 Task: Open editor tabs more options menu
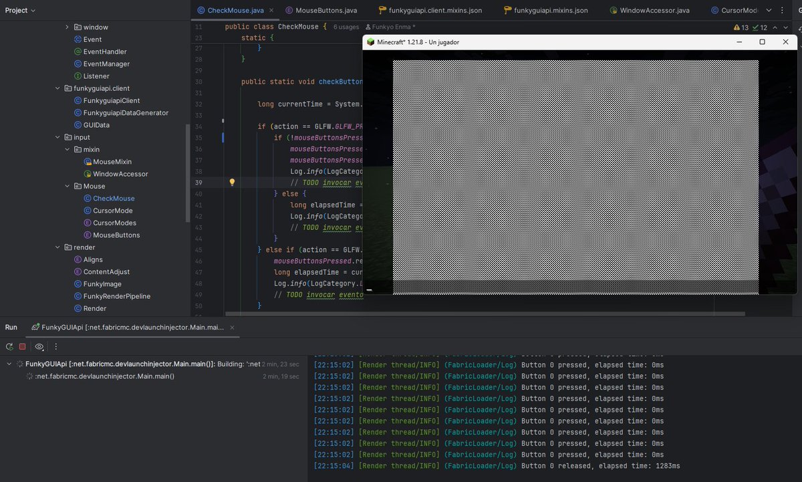click(784, 11)
